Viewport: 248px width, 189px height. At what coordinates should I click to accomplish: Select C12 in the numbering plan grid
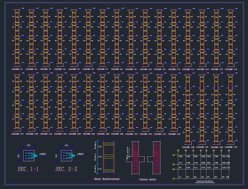(x=203, y=167)
